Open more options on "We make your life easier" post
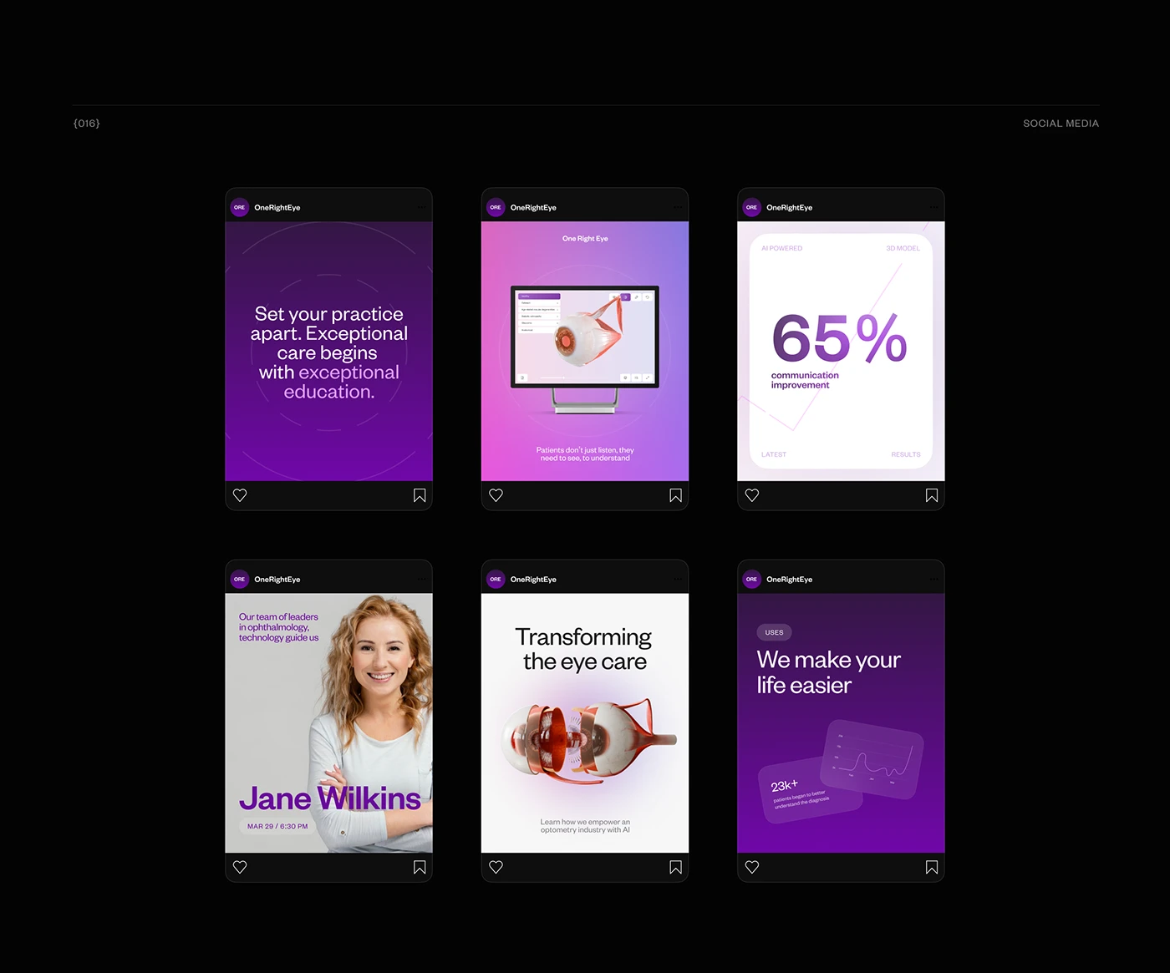Image resolution: width=1170 pixels, height=973 pixels. pyautogui.click(x=933, y=579)
